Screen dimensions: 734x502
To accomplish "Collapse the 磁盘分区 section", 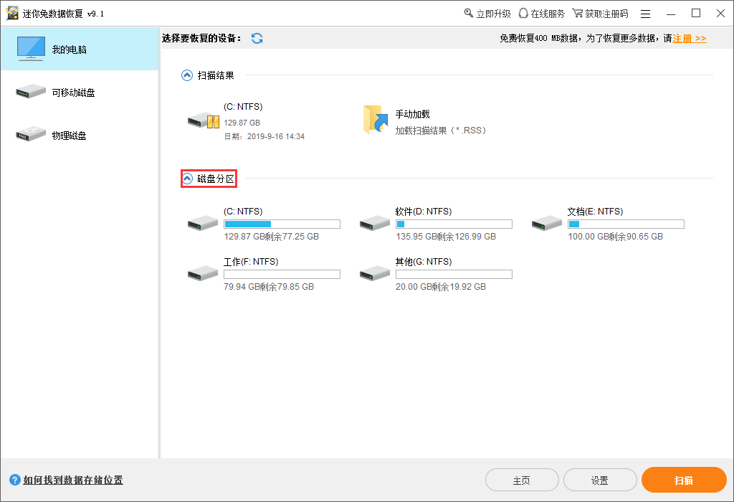I will pyautogui.click(x=187, y=179).
